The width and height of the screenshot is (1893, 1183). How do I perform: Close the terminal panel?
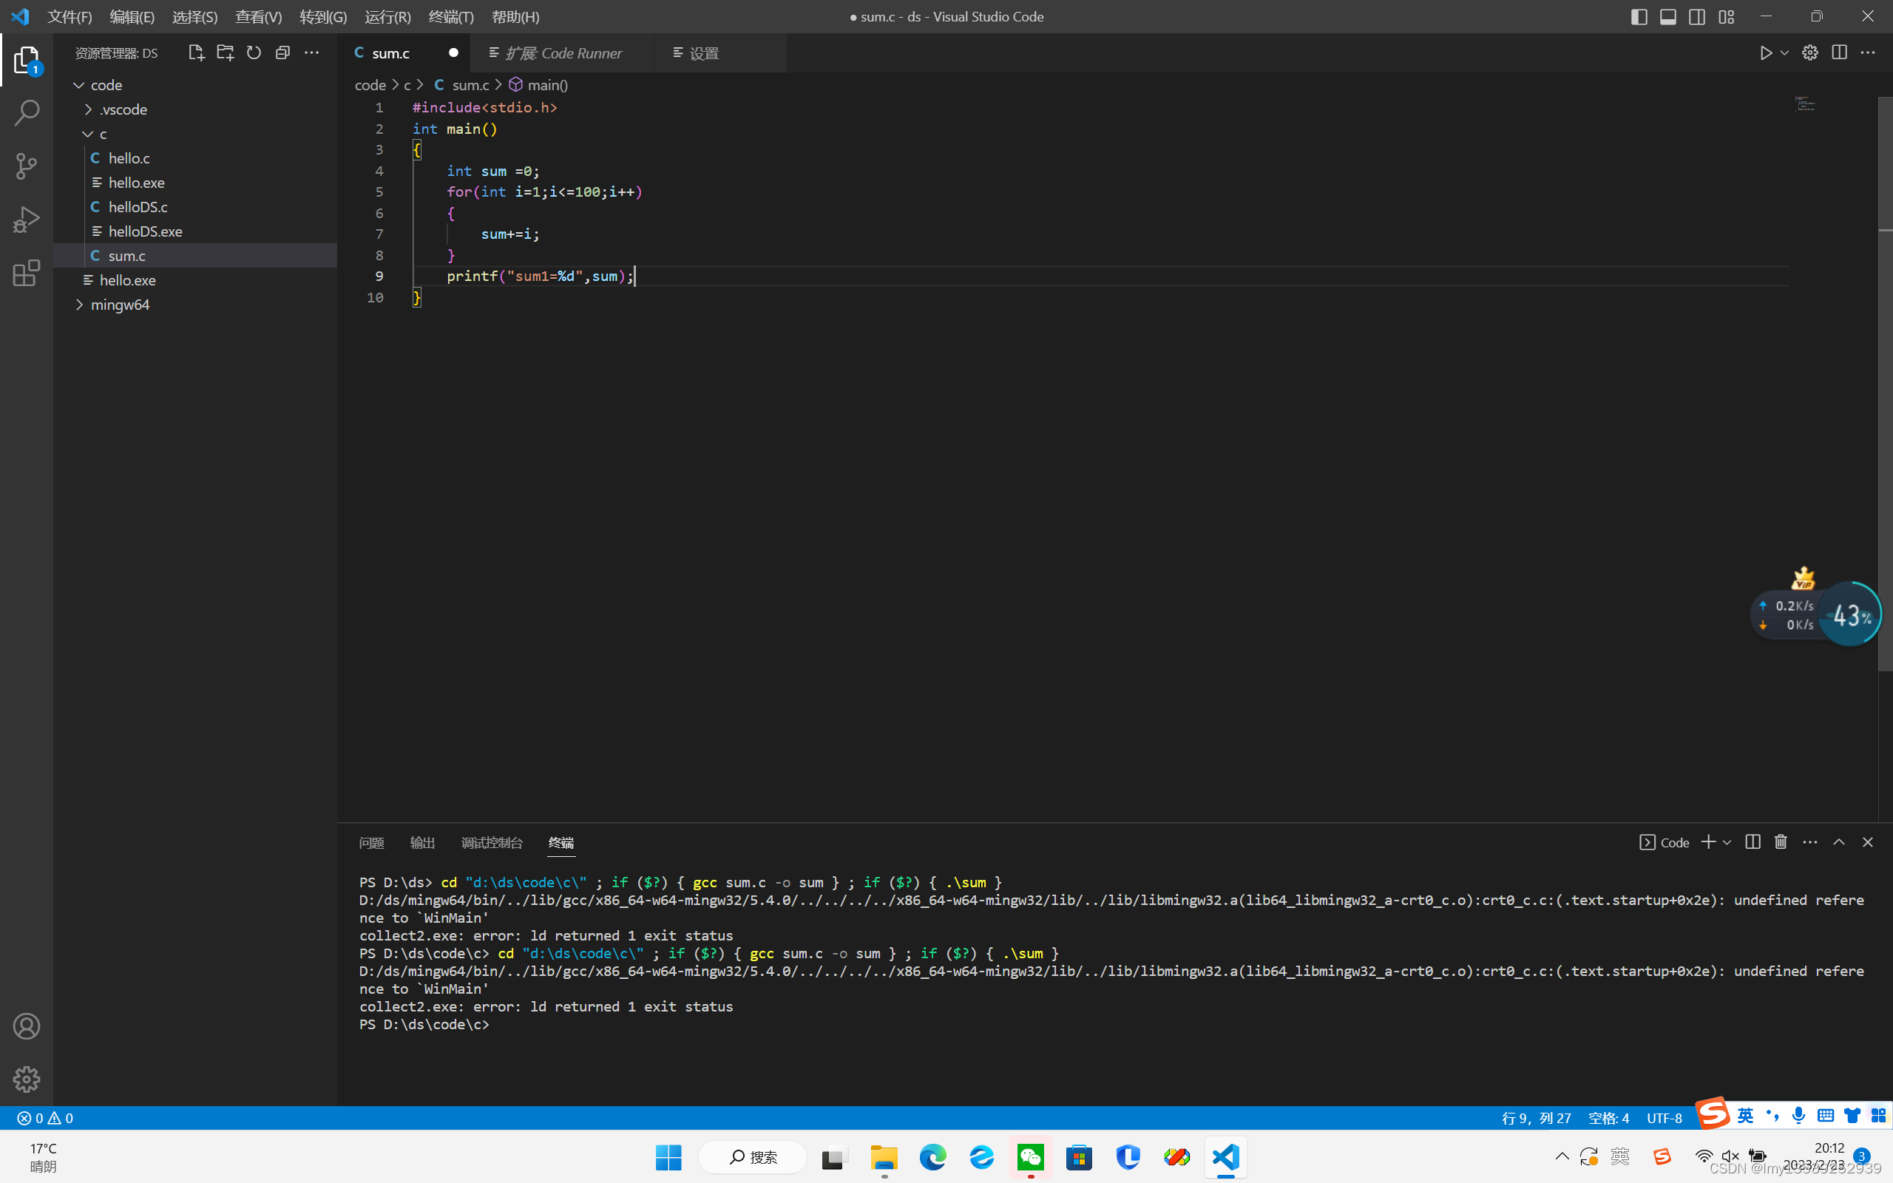coord(1868,842)
